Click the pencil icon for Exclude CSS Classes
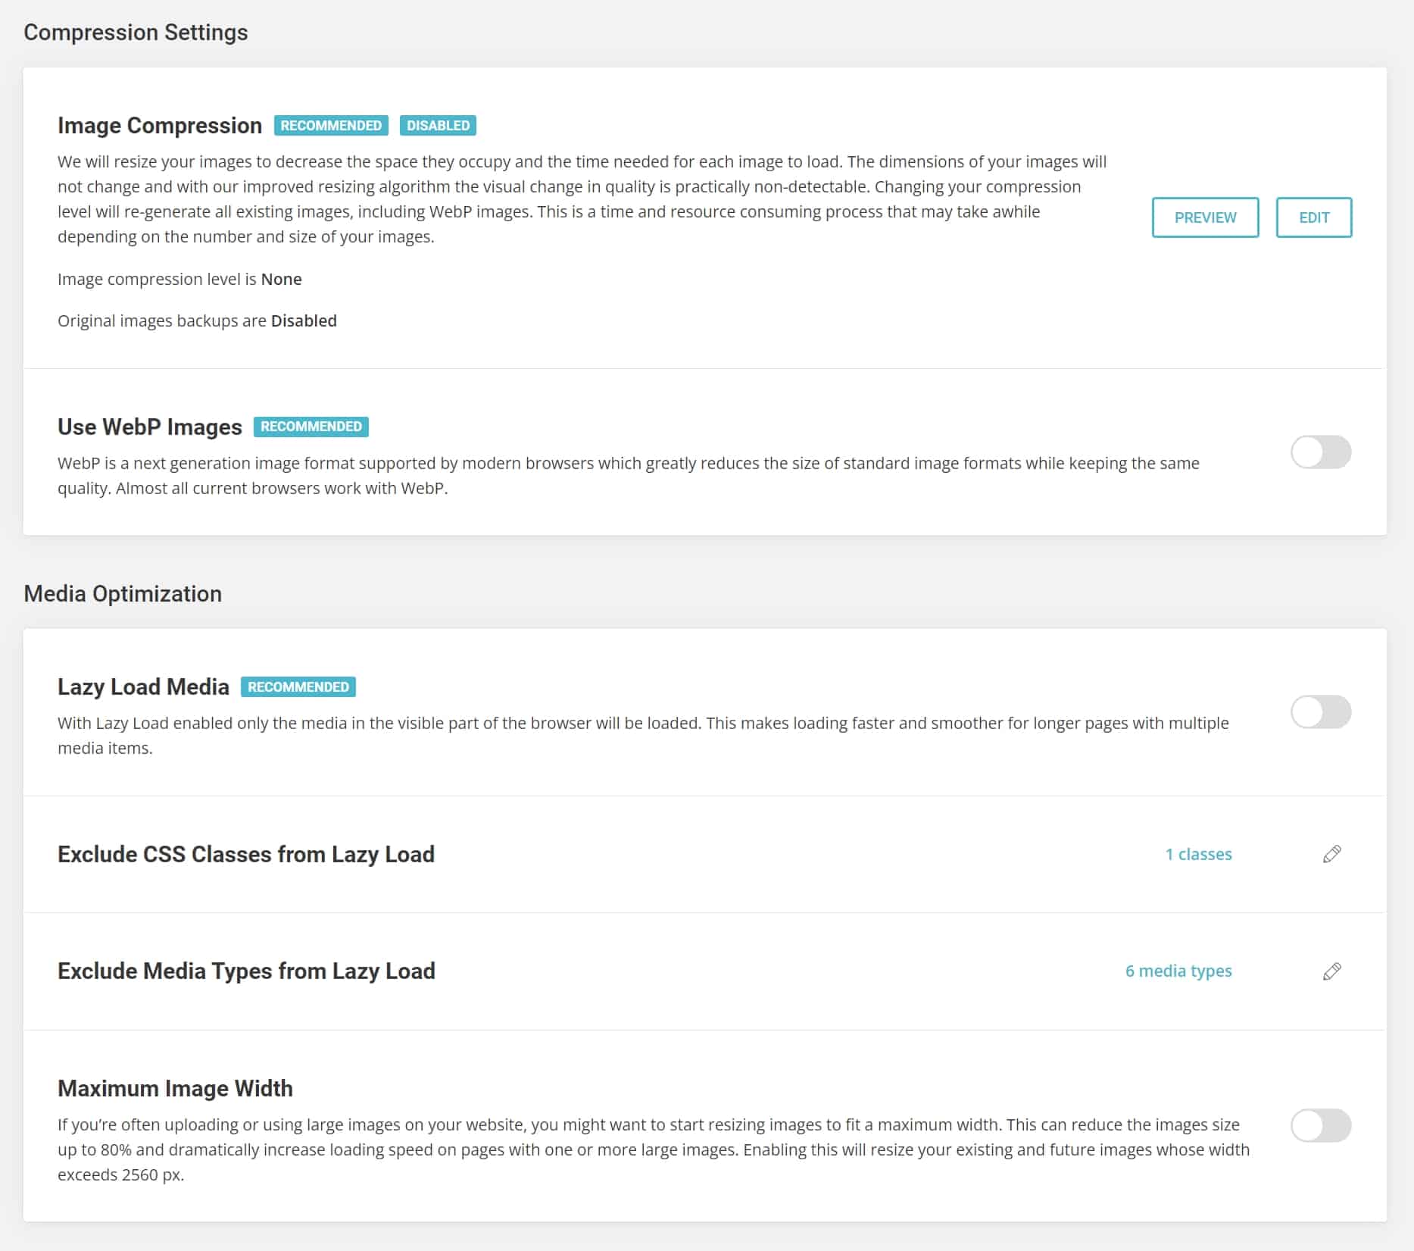This screenshot has width=1414, height=1251. 1332,854
